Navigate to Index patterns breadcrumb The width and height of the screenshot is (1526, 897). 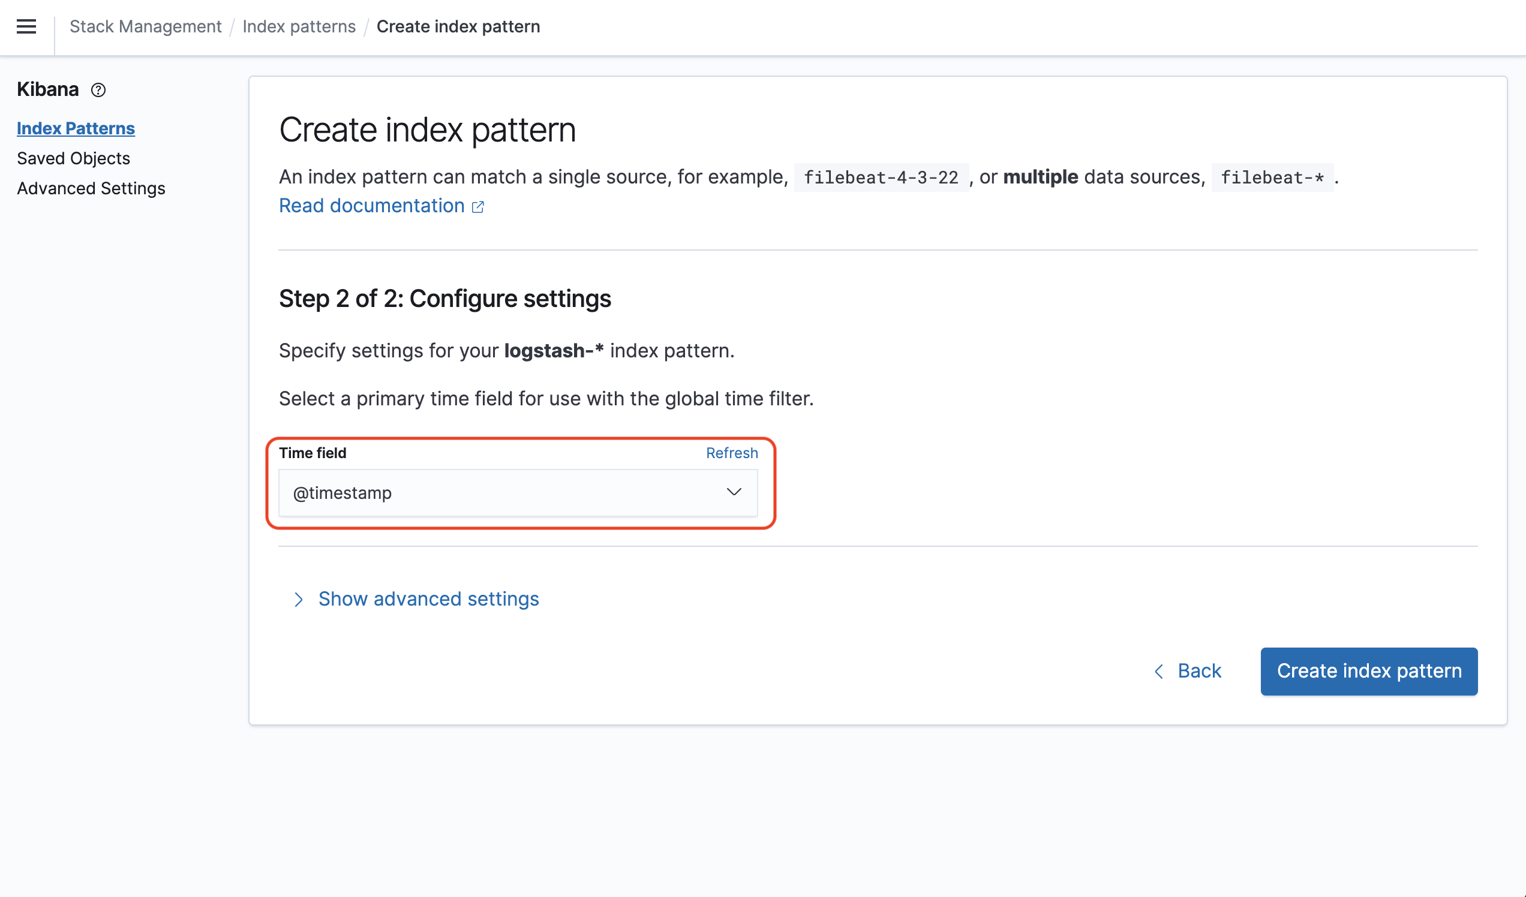click(x=299, y=26)
